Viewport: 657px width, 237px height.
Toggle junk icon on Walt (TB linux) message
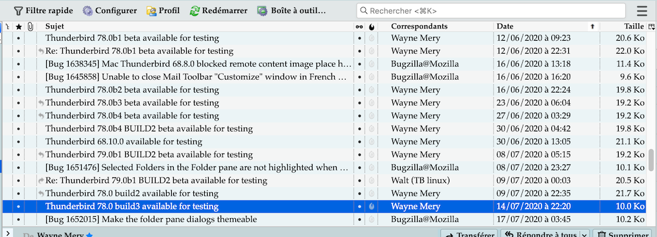click(x=371, y=181)
